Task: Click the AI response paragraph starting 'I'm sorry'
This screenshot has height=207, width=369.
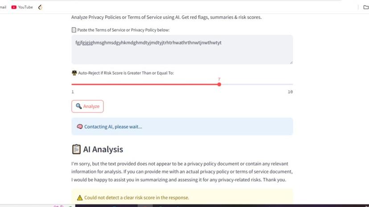Action: [182, 172]
